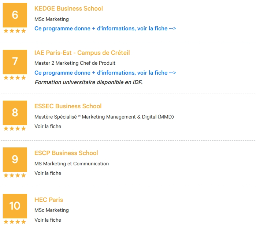Viewport: 256px width, 229px height.
Task: Click the star rating under rank 8
Action: tap(15, 128)
